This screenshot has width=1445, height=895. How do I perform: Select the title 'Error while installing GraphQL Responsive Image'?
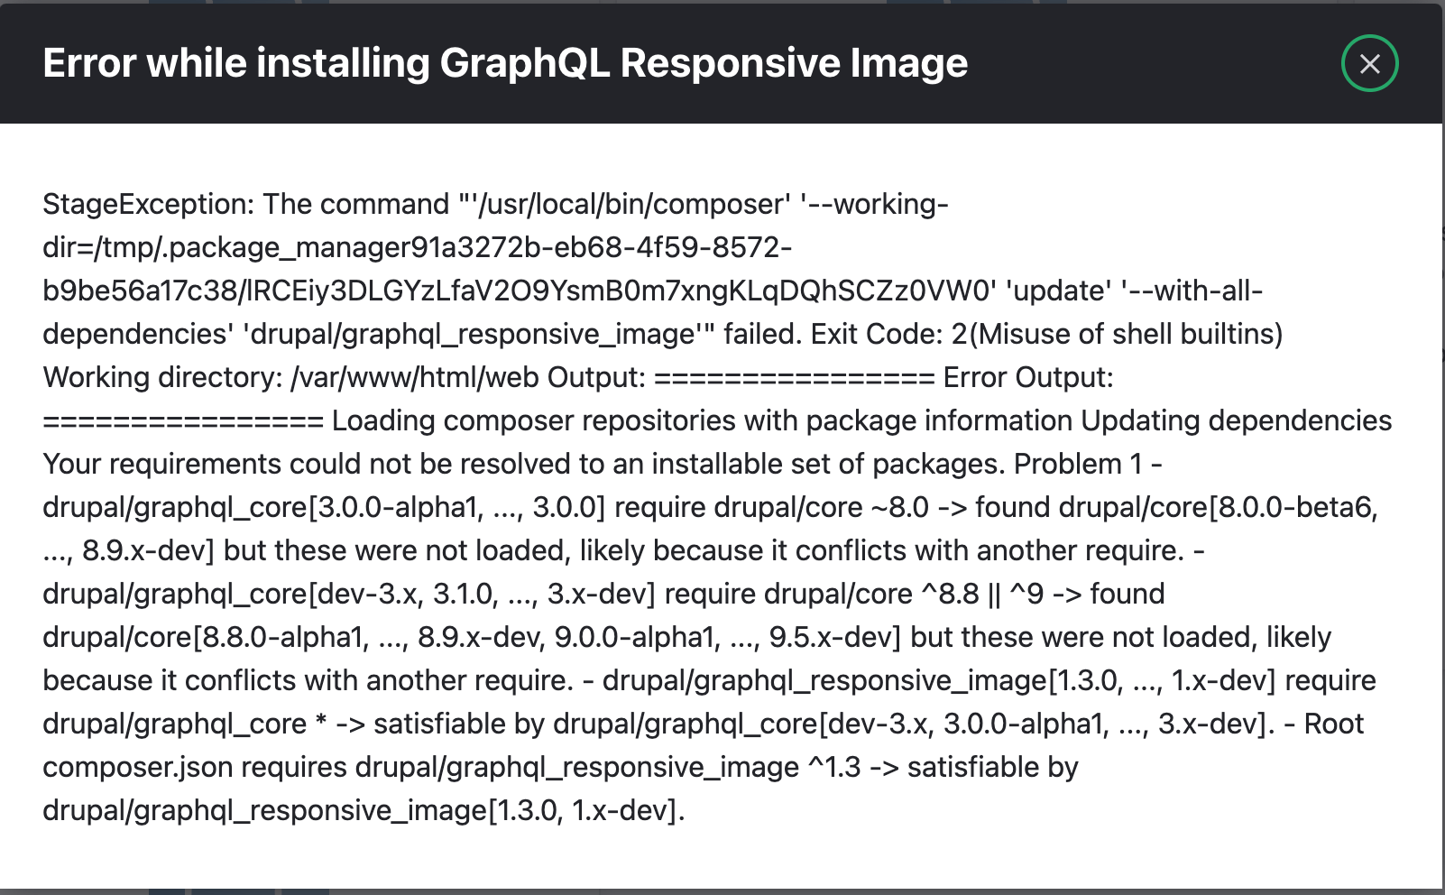pos(504,62)
